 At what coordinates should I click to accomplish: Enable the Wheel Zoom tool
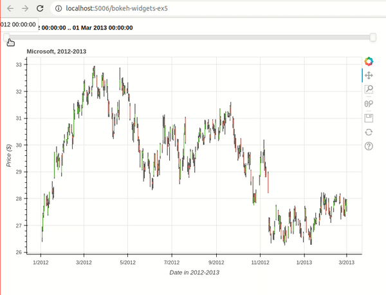pyautogui.click(x=369, y=104)
